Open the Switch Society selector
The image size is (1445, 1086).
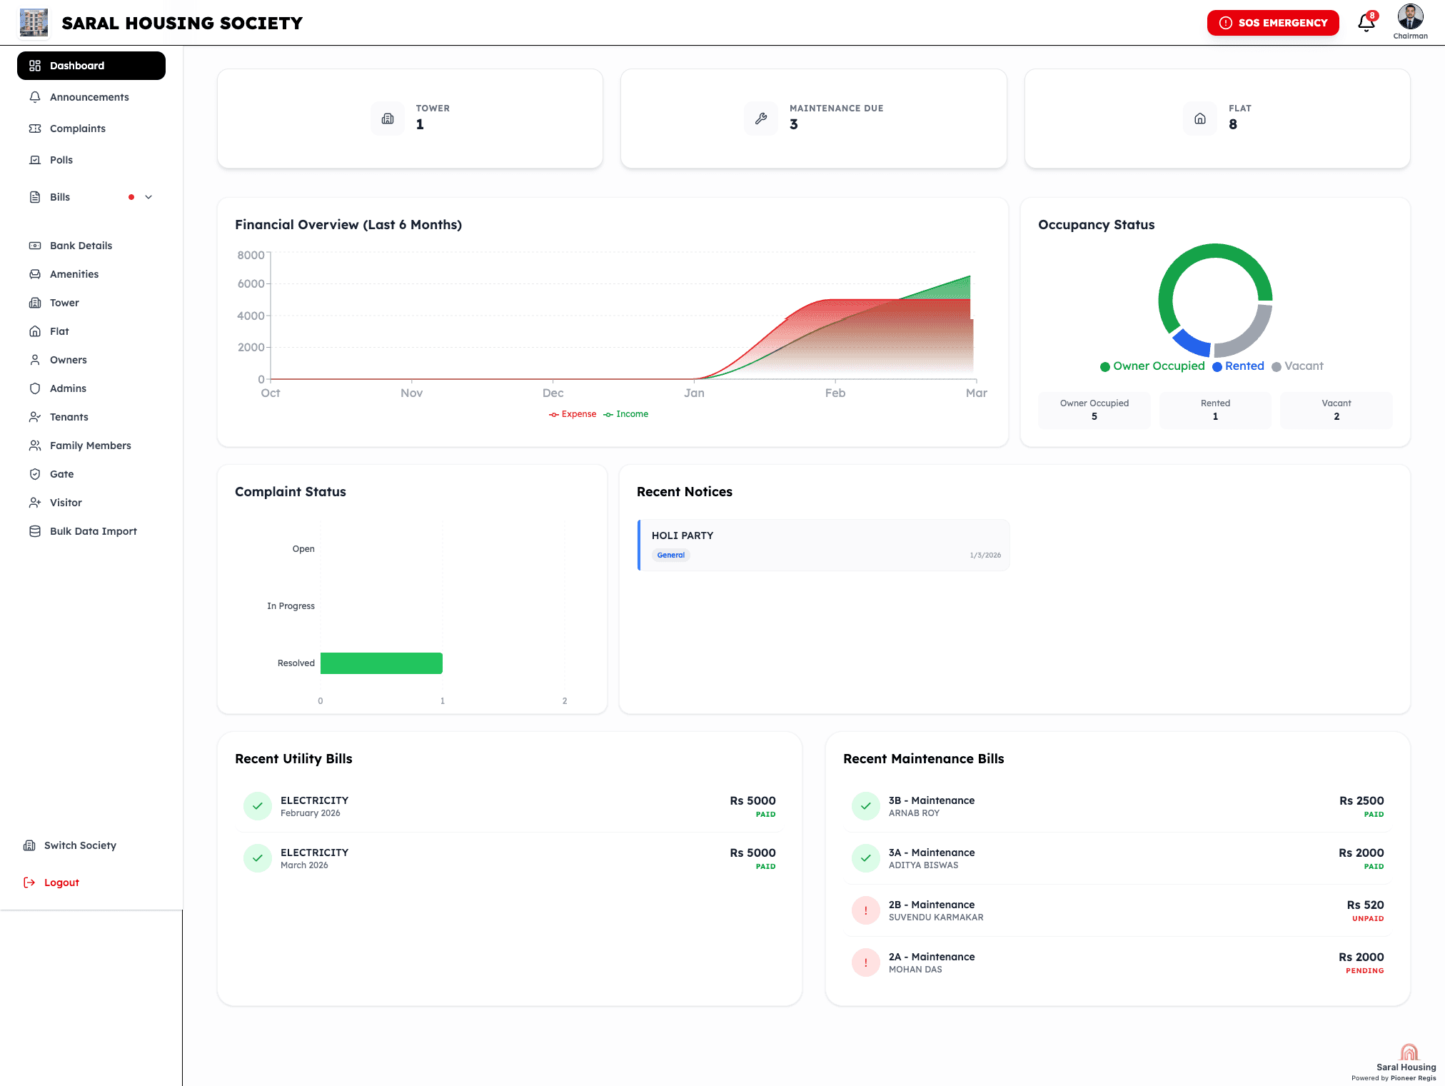pos(79,845)
